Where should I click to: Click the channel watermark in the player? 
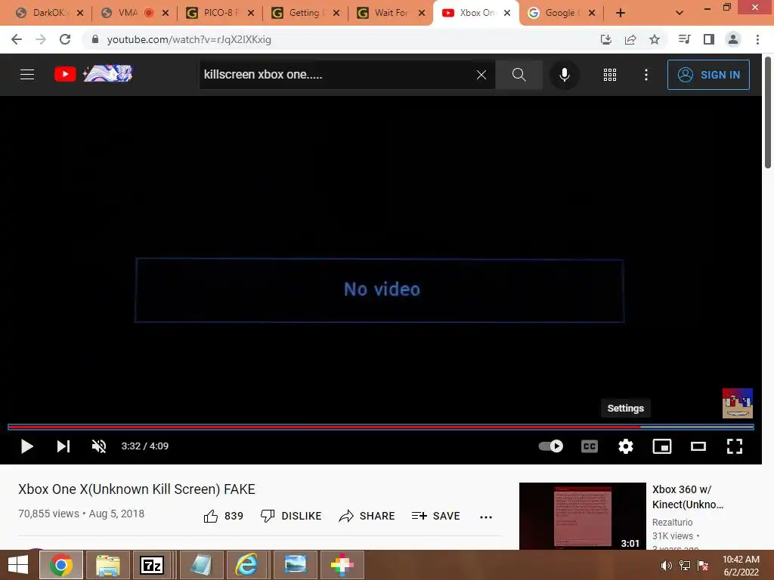[x=738, y=403]
